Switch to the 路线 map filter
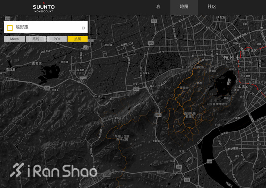The image size is (266, 188). click(x=35, y=39)
